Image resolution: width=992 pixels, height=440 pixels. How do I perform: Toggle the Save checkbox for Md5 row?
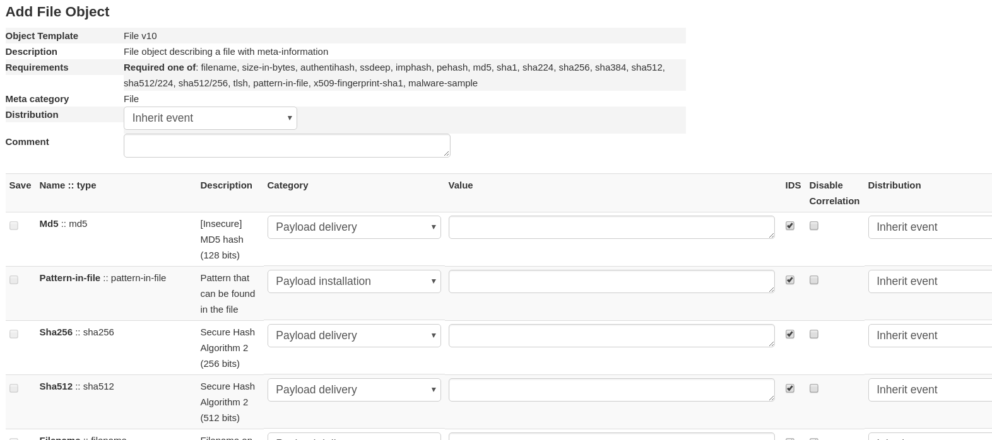click(x=14, y=226)
